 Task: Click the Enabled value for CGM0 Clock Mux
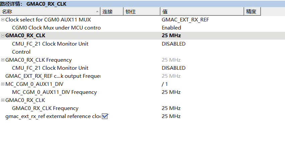(x=171, y=28)
